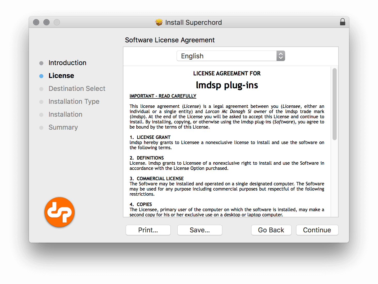Click the disabled zoom window button
The width and height of the screenshot is (378, 284).
coord(57,22)
